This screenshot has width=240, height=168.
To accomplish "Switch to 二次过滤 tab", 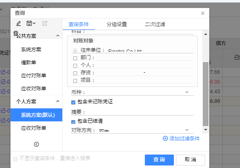I will (155, 24).
